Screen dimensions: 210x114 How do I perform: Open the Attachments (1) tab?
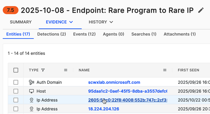click(x=180, y=34)
